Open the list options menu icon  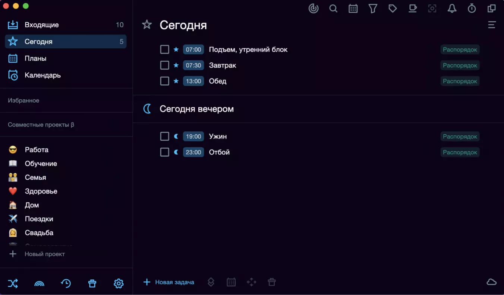tap(492, 25)
